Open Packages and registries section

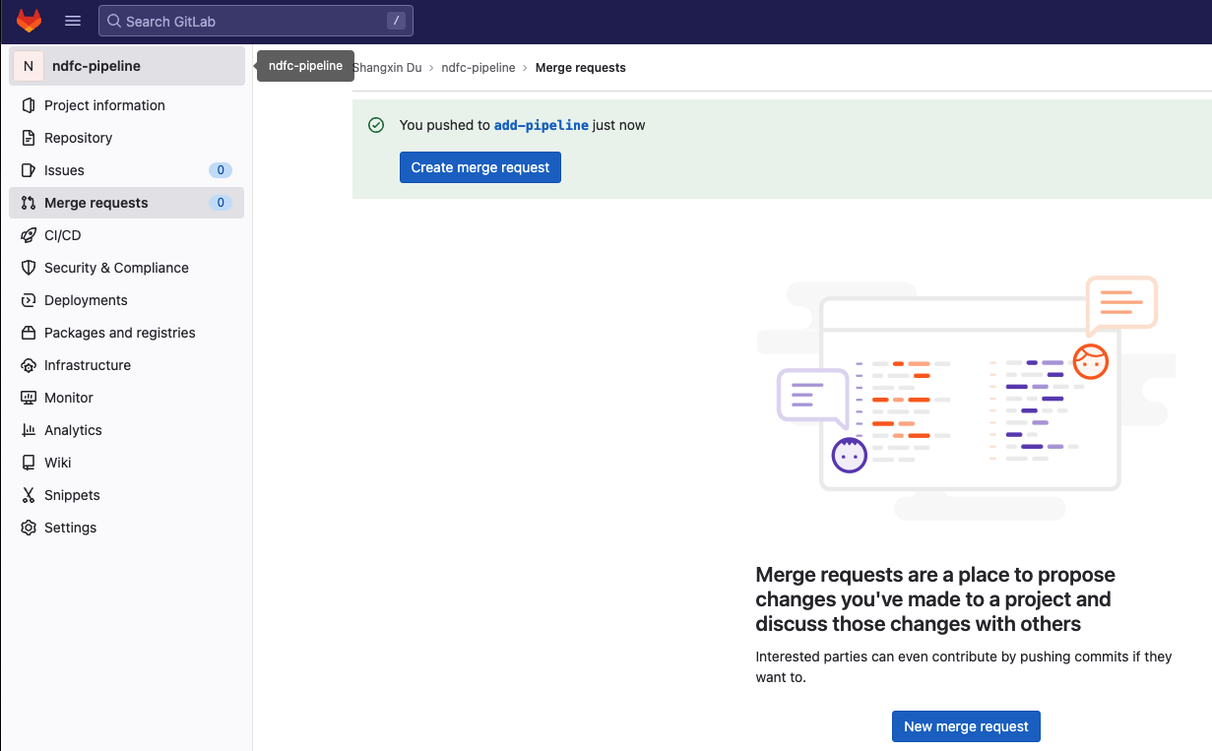pyautogui.click(x=126, y=333)
